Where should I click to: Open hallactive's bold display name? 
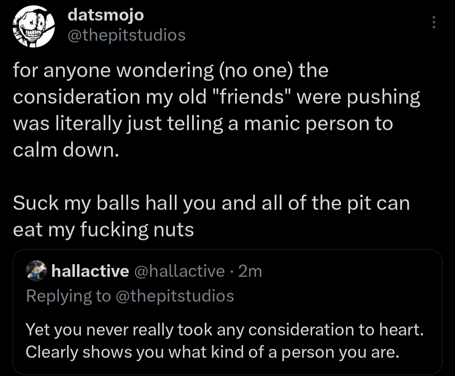(90, 271)
